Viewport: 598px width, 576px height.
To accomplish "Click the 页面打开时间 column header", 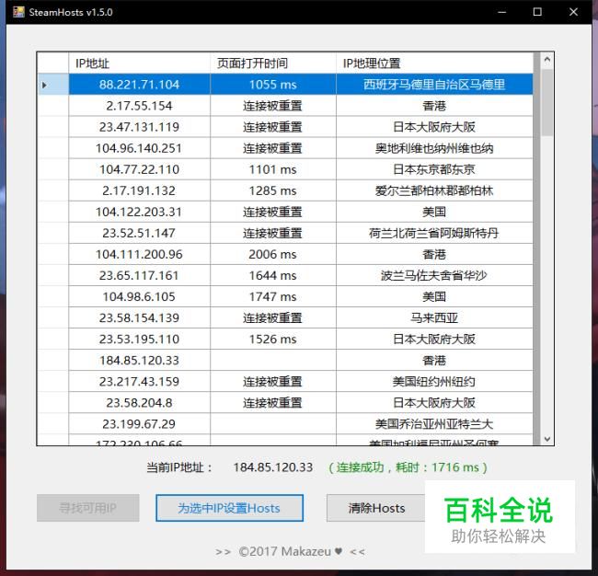I will coord(273,63).
